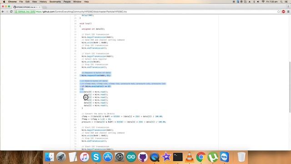Viewport: 291px width, 164px height.
Task: Open the File menu
Action: pos(21,2)
